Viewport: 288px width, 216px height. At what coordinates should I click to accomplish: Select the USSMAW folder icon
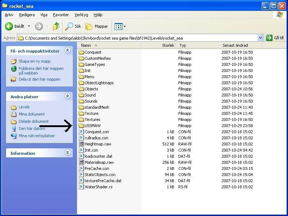[81, 126]
